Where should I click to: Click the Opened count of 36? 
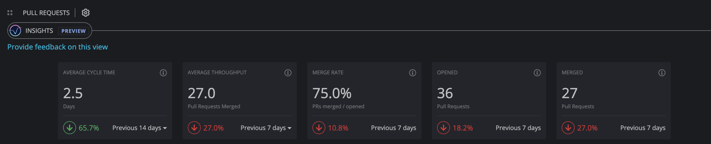pyautogui.click(x=445, y=93)
